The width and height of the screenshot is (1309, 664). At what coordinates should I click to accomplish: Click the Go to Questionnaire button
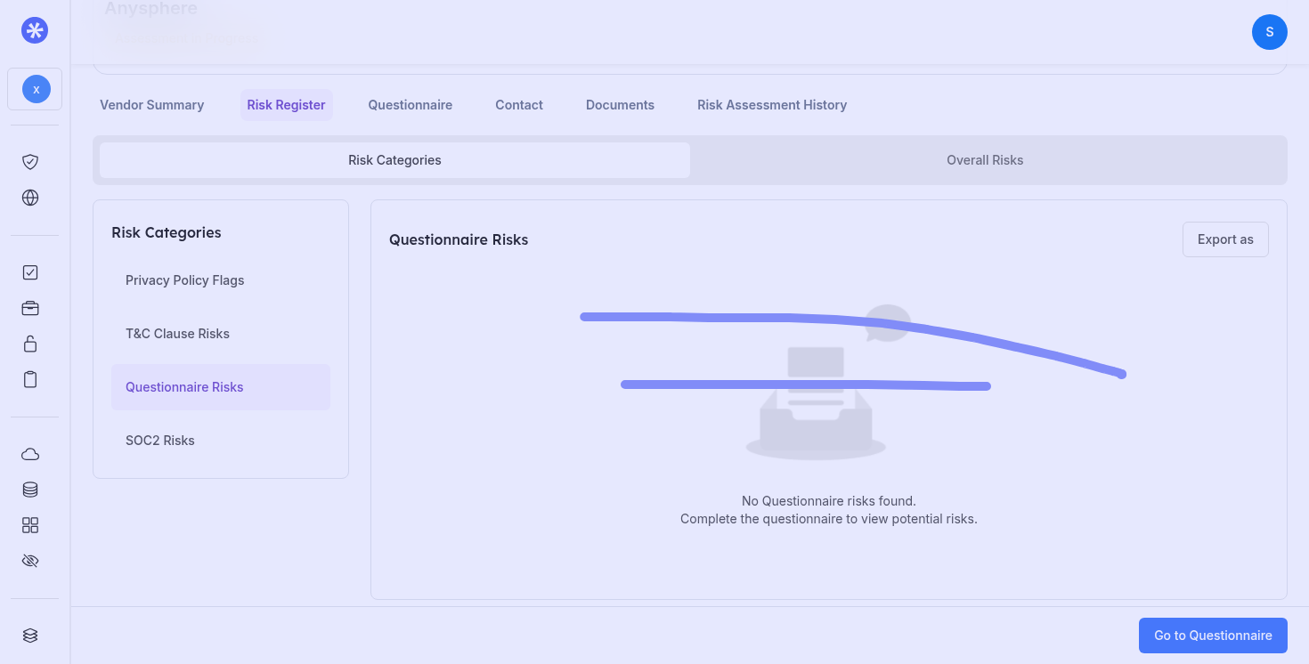coord(1212,636)
